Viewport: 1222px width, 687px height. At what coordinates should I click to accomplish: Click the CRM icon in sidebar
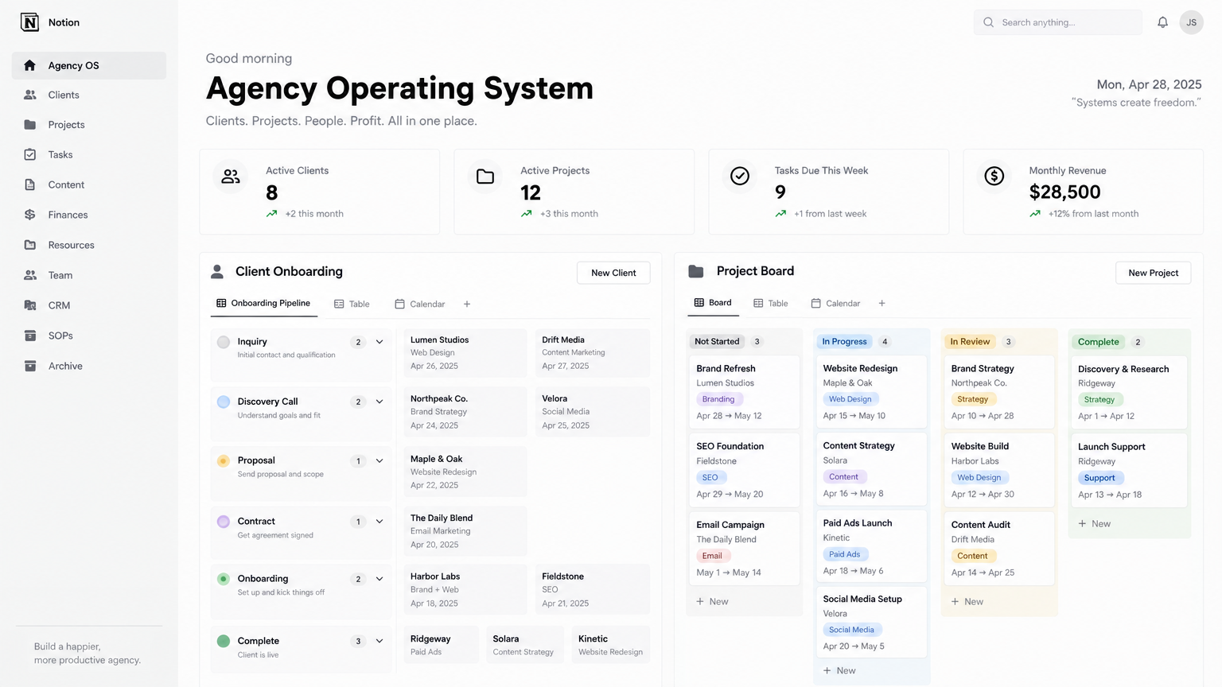point(30,305)
